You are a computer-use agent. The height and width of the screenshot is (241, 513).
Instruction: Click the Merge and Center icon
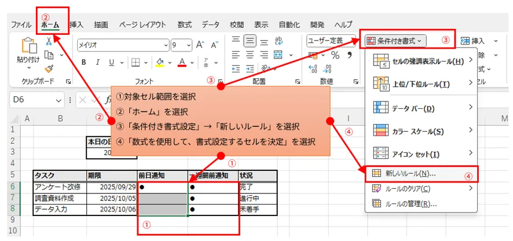click(x=278, y=54)
